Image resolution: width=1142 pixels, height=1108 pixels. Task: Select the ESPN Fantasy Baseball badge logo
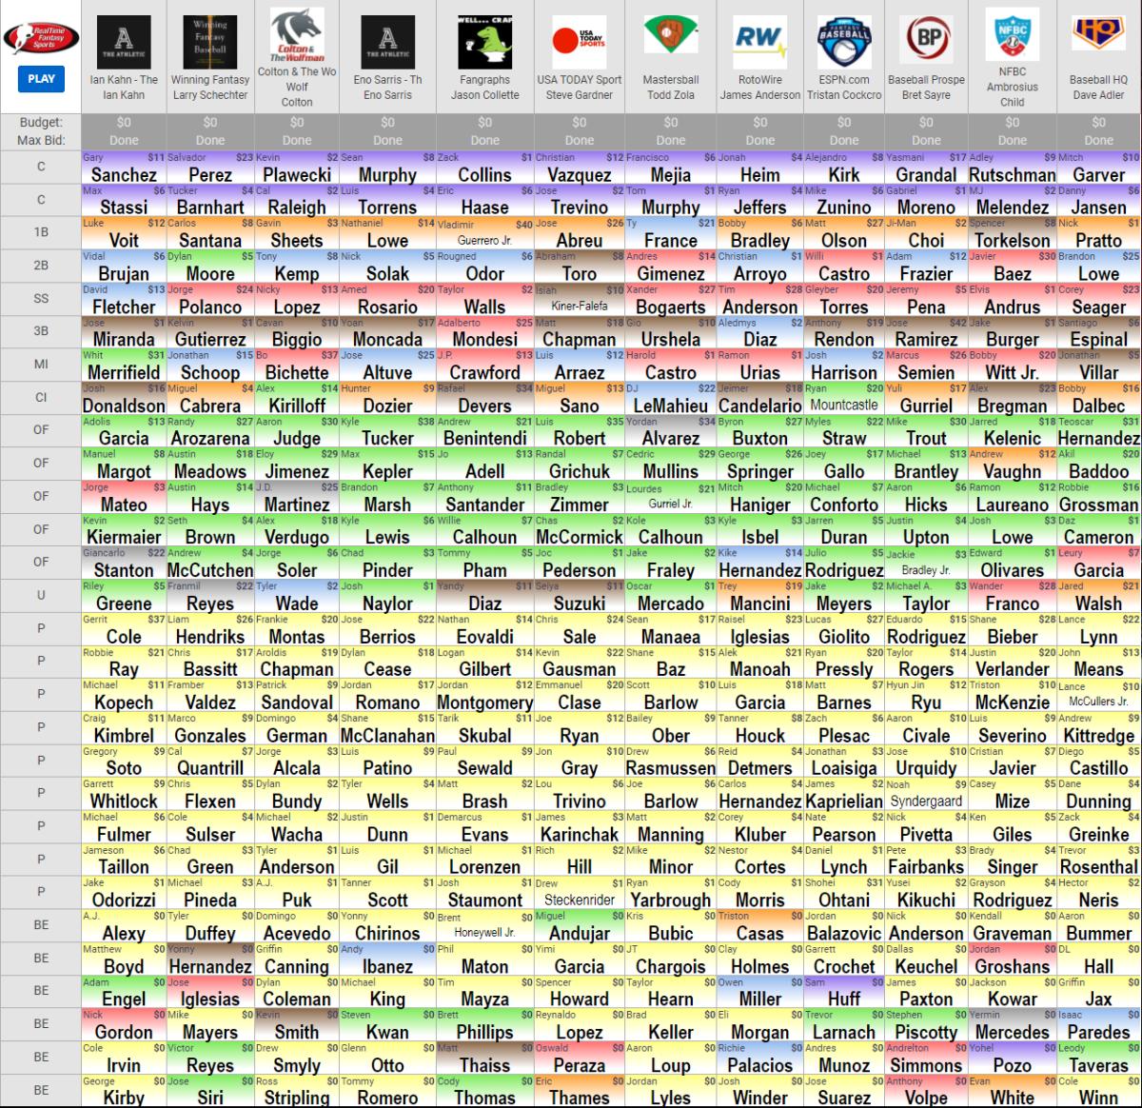coord(844,38)
